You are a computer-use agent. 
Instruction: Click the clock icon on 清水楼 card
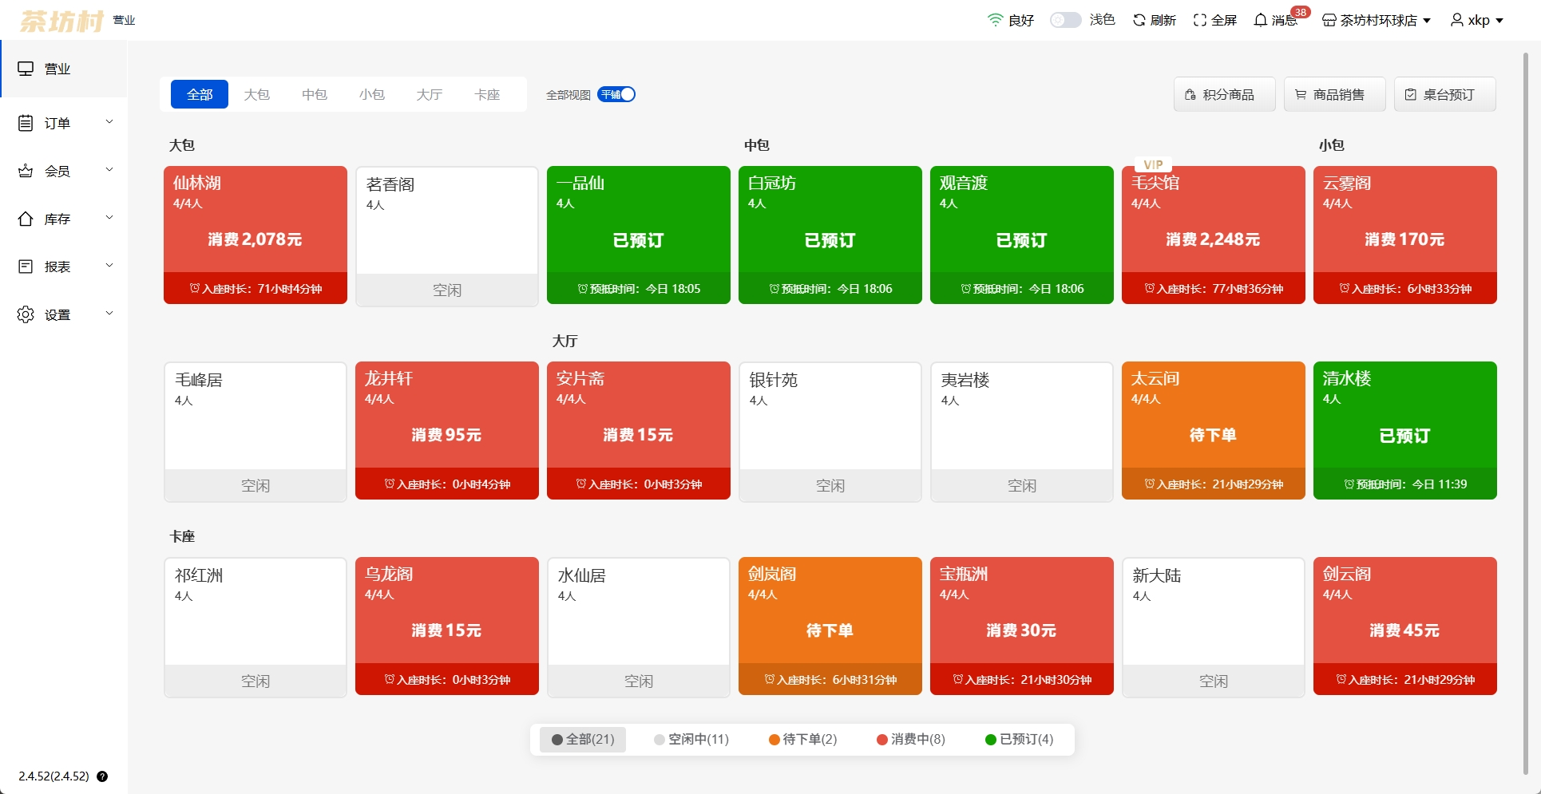pyautogui.click(x=1349, y=484)
